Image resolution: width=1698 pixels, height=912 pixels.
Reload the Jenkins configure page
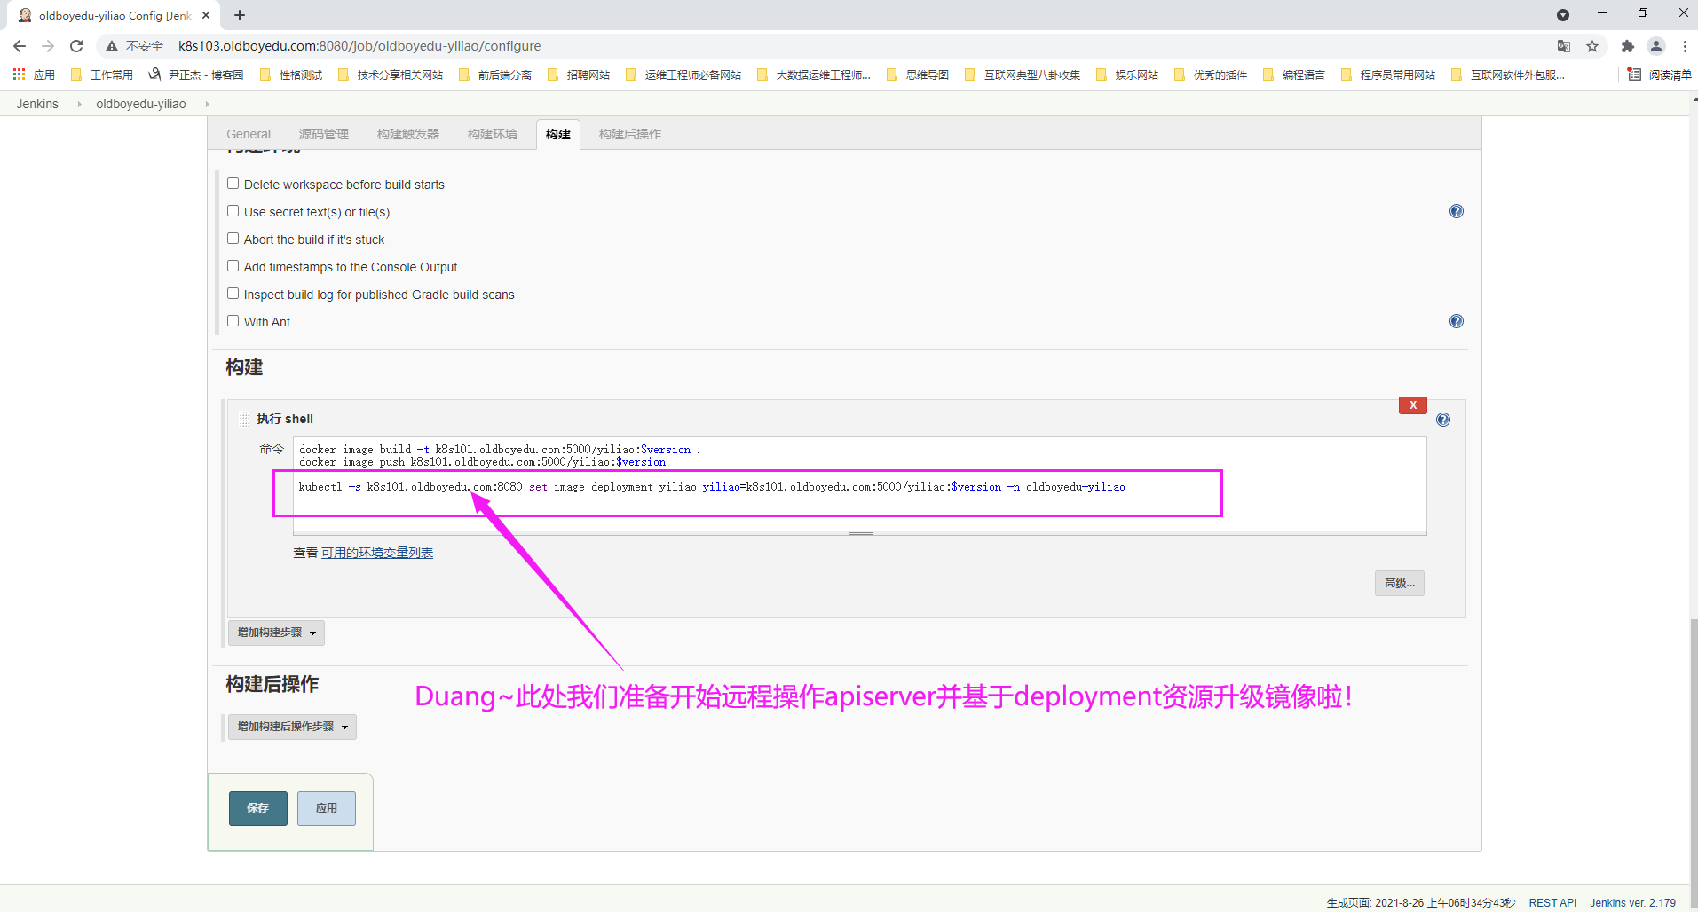click(x=76, y=46)
